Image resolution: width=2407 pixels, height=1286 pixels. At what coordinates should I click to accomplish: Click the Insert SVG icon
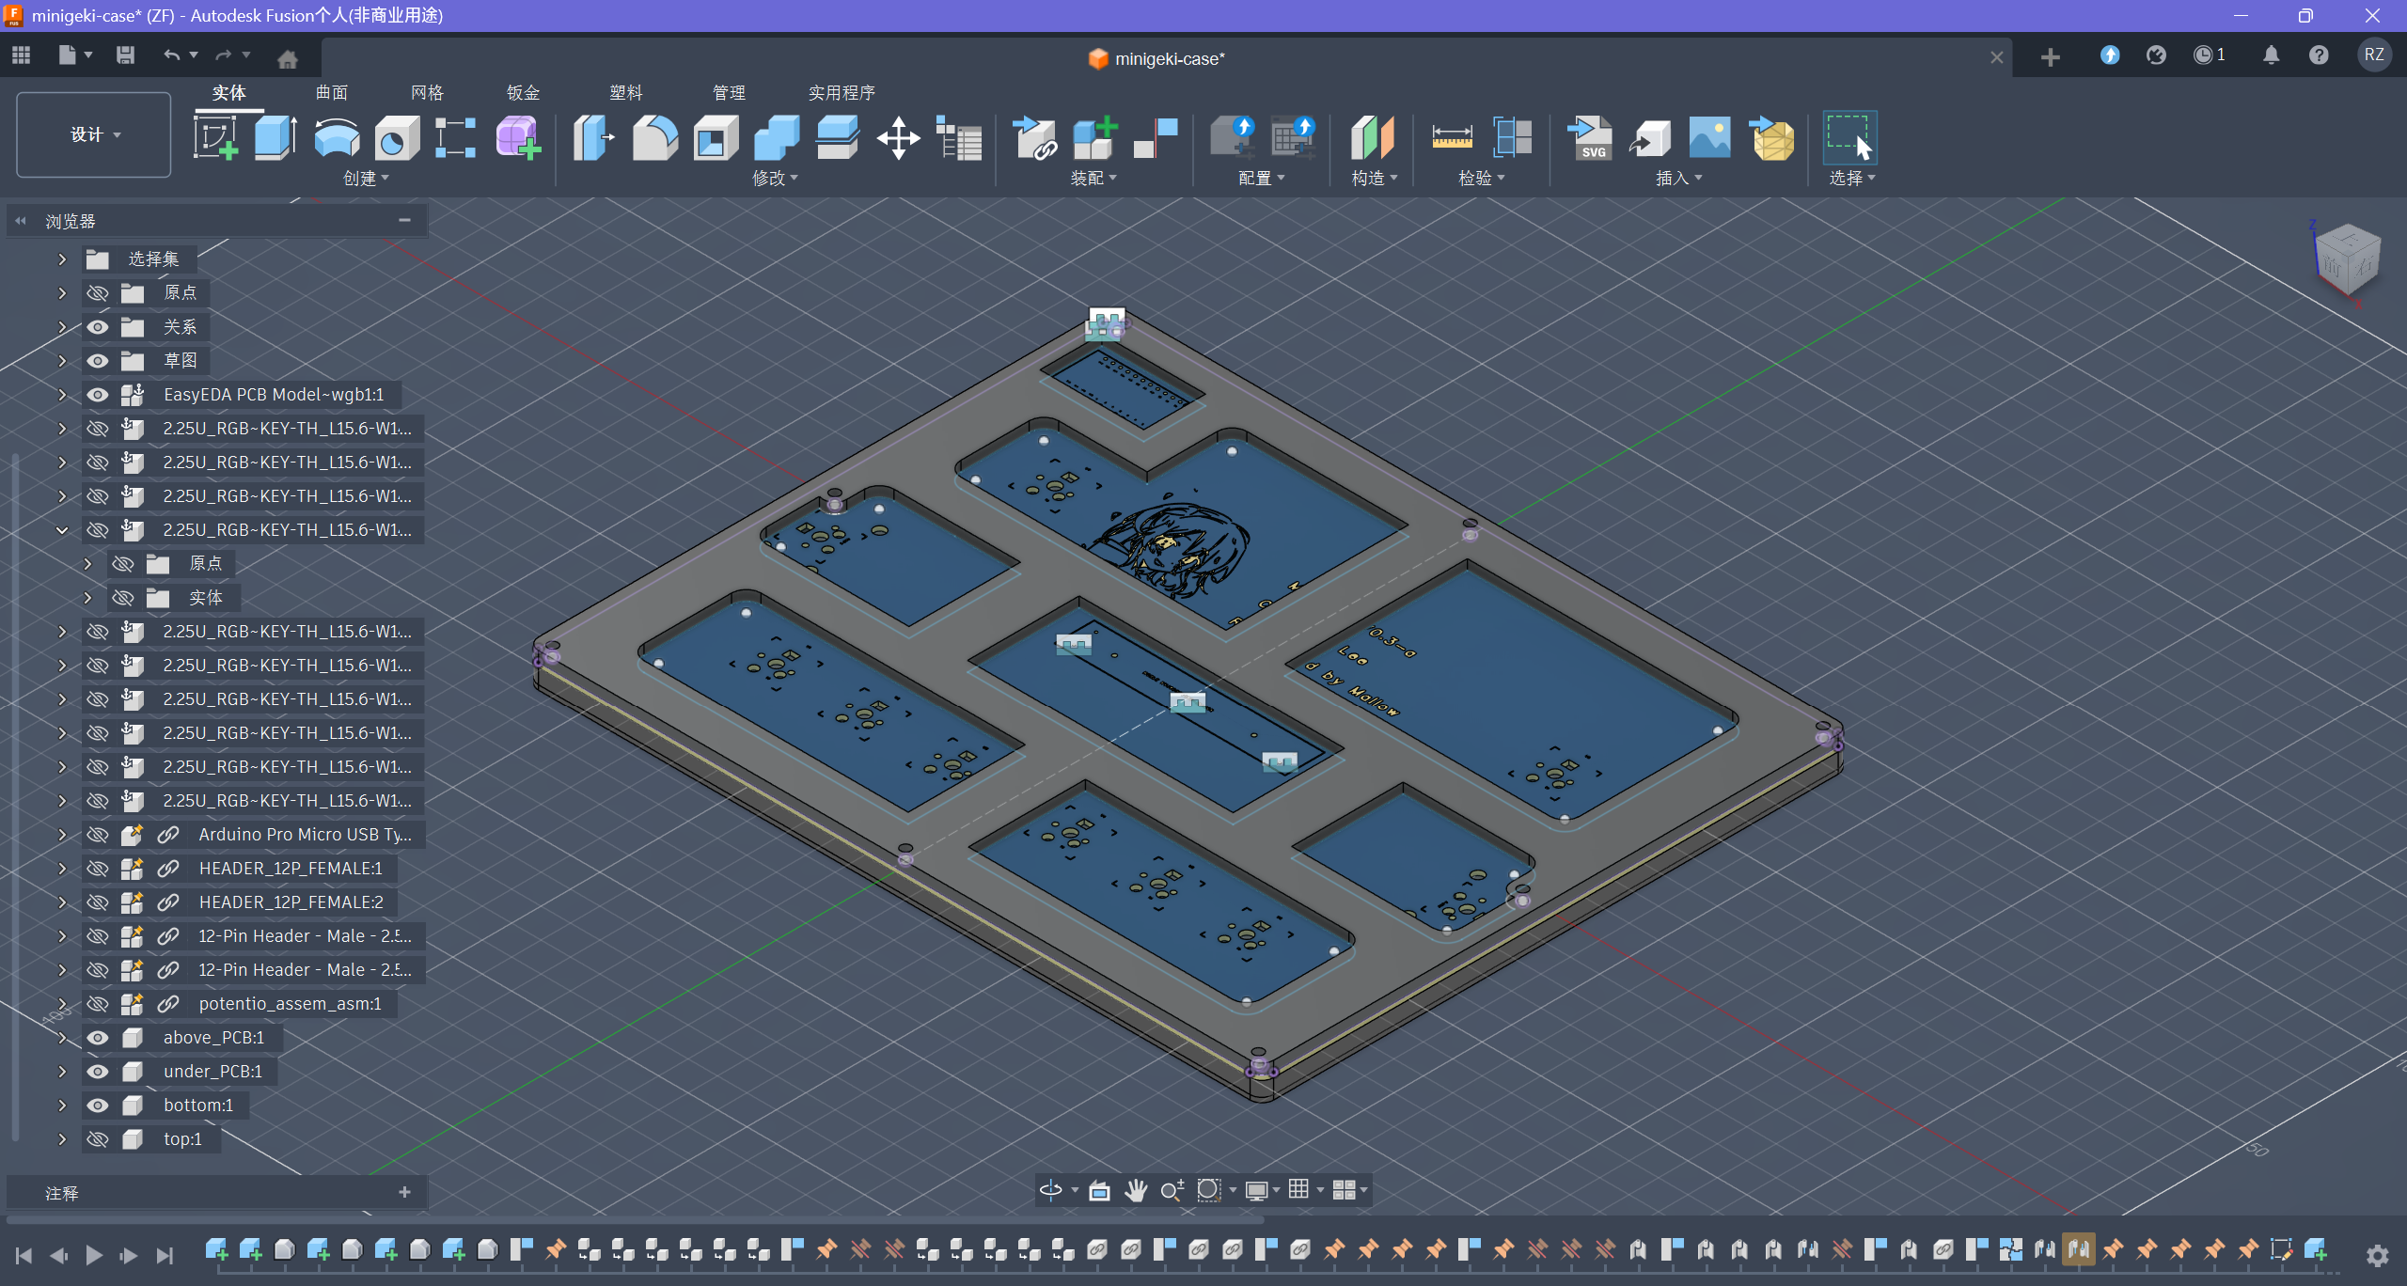pos(1591,138)
